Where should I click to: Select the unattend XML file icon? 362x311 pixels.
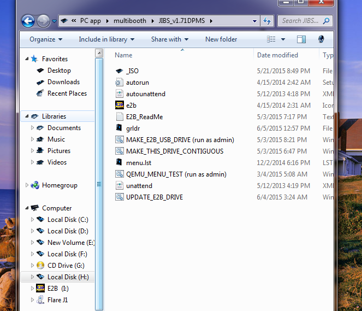120,185
